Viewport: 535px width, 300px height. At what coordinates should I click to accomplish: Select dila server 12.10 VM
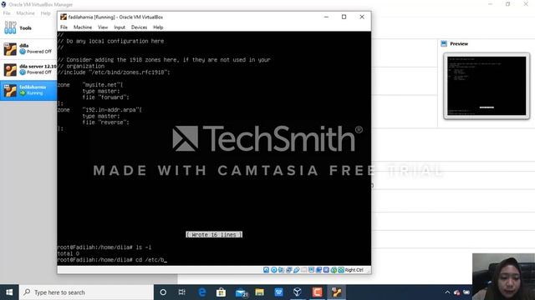point(28,69)
